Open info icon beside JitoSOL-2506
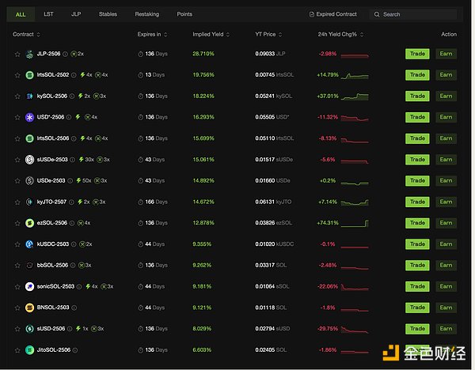The width and height of the screenshot is (475, 370). click(x=75, y=350)
